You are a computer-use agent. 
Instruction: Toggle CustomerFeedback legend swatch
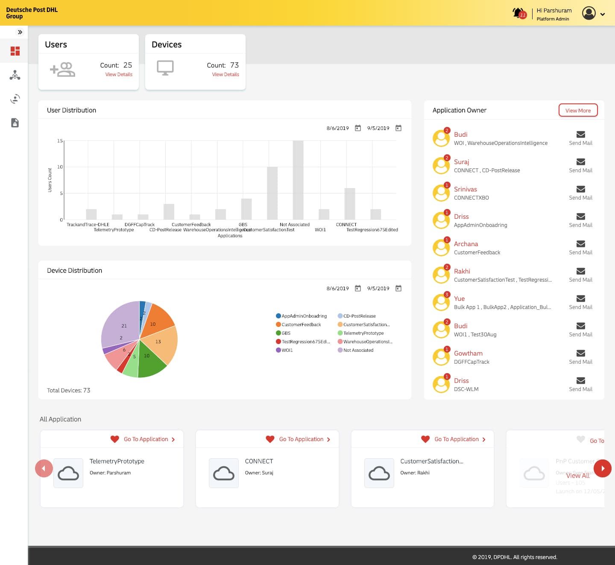point(278,324)
